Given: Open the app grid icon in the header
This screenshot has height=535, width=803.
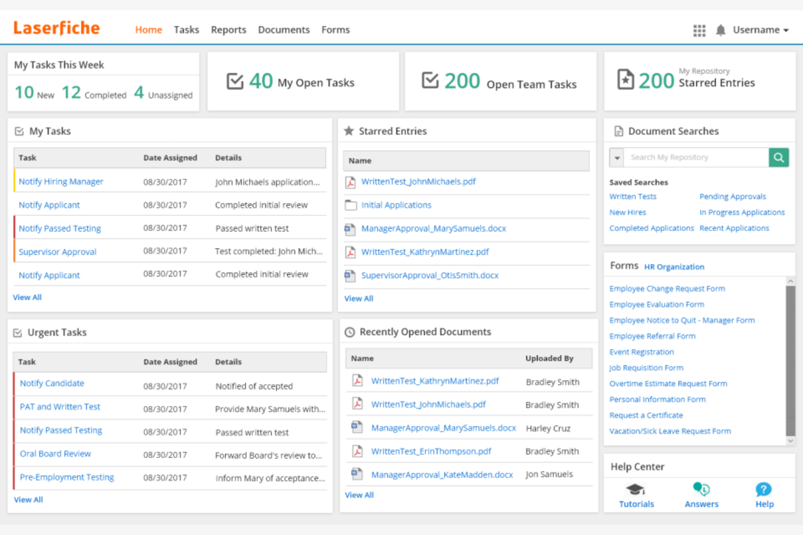Looking at the screenshot, I should coord(699,30).
